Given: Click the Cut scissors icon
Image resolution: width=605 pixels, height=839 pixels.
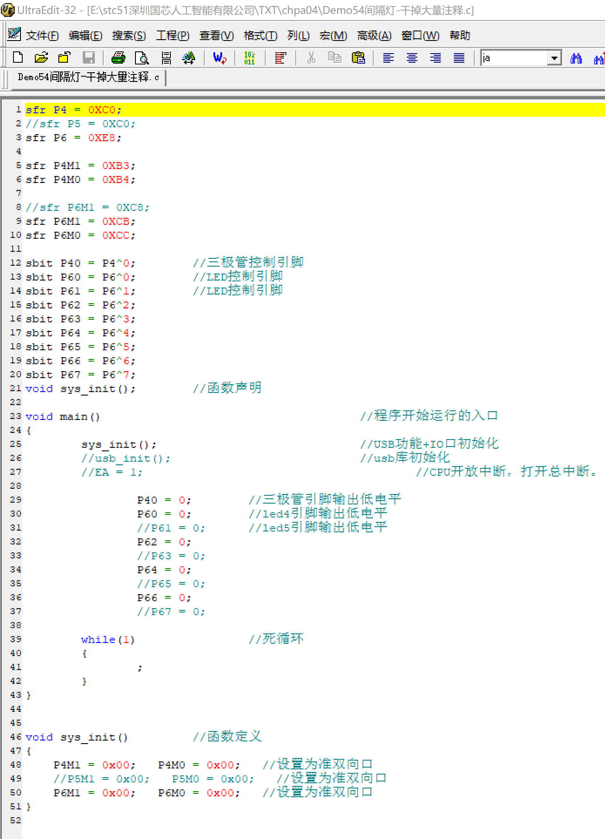Looking at the screenshot, I should click(x=311, y=58).
